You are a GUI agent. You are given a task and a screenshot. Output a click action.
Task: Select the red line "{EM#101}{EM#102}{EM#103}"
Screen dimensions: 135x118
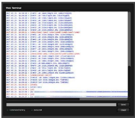tap(29, 75)
